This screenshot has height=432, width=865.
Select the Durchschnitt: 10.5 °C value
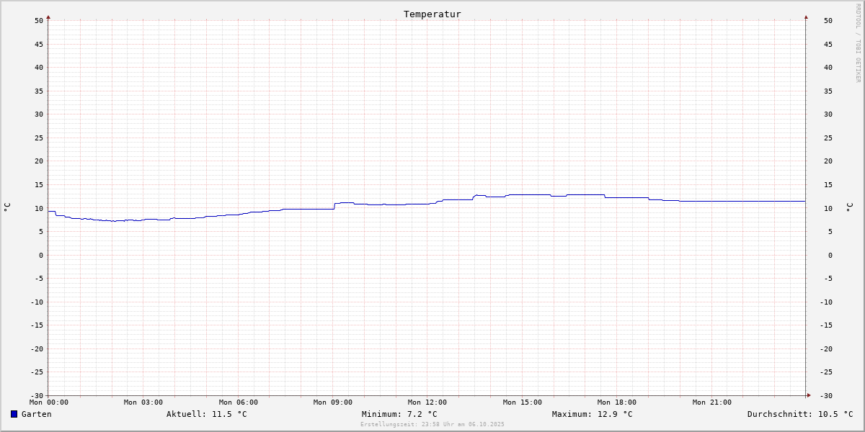coord(800,414)
